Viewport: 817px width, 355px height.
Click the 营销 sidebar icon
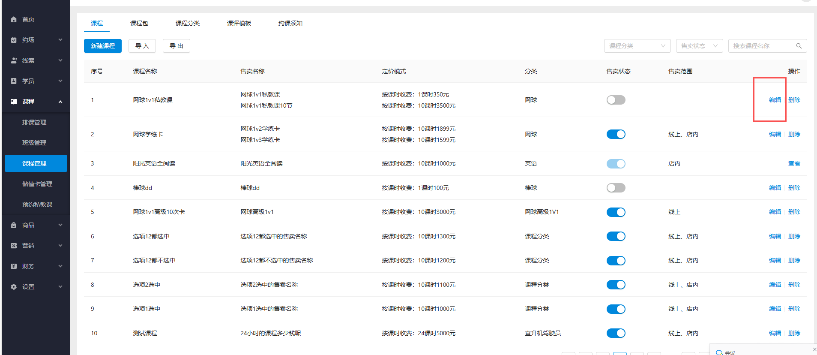(x=14, y=246)
